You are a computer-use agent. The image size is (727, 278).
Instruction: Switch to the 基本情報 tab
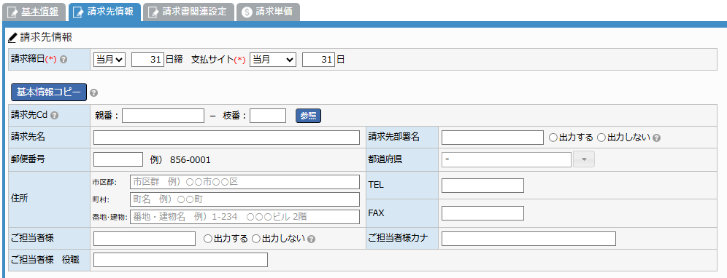coord(34,12)
